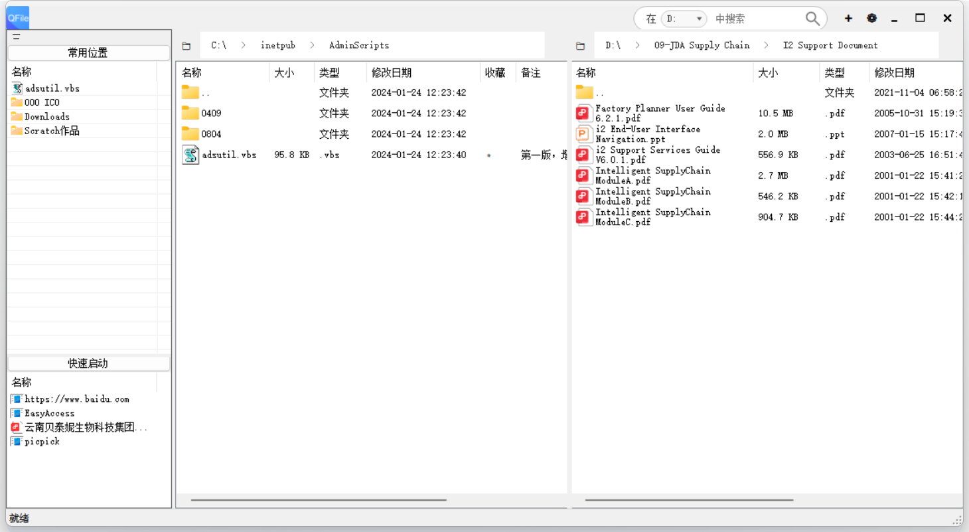Click the parent folder icon in right pane

584,92
